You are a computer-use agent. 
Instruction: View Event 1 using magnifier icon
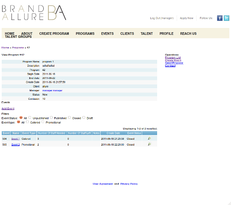pos(149,138)
